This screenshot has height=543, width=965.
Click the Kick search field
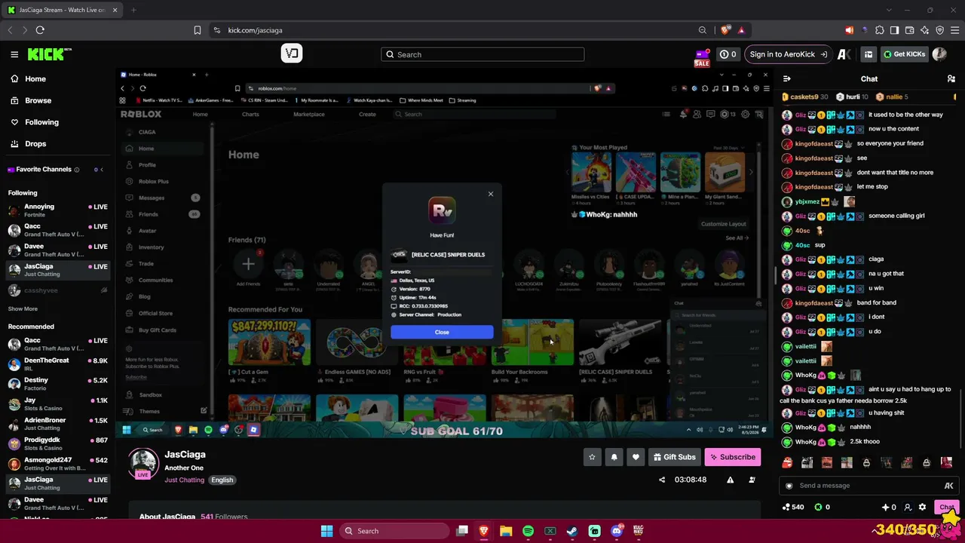pos(482,54)
